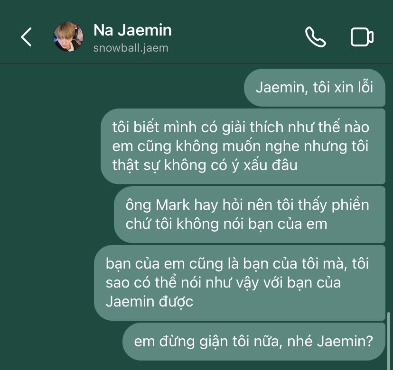
Task: Select the 'Jaemin, tôi xin lỗi' message
Action: (315, 88)
